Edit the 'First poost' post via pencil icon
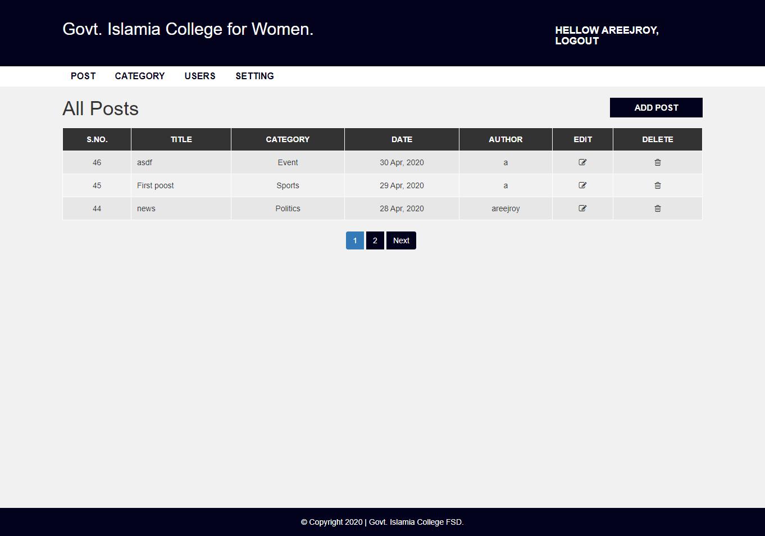The width and height of the screenshot is (765, 536). (x=582, y=185)
